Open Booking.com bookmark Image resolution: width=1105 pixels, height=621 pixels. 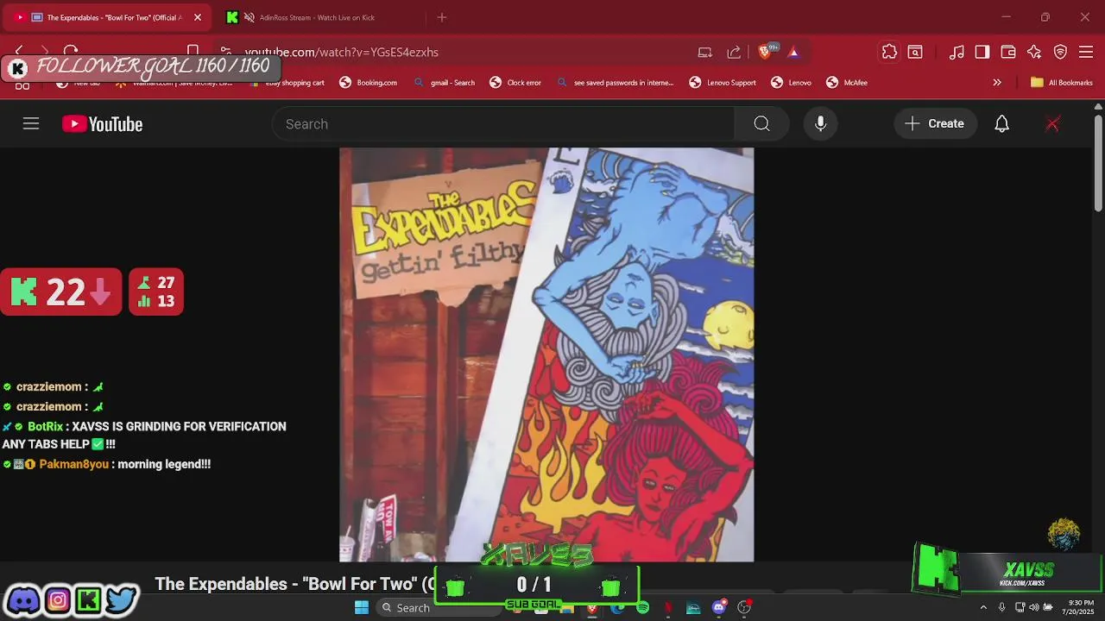pyautogui.click(x=368, y=83)
